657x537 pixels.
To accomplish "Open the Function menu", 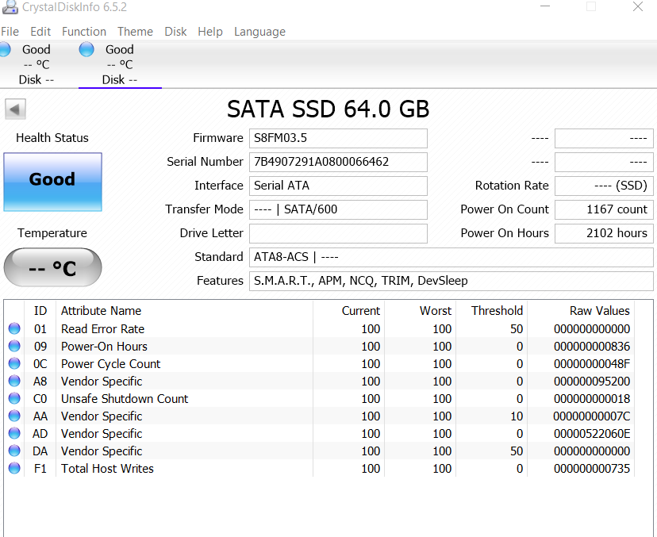I will (x=84, y=32).
